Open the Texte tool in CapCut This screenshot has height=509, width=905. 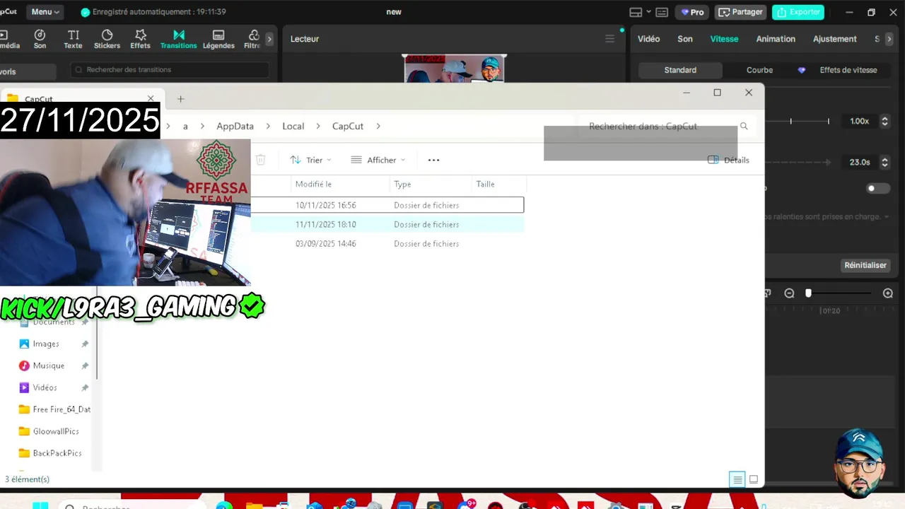point(73,39)
